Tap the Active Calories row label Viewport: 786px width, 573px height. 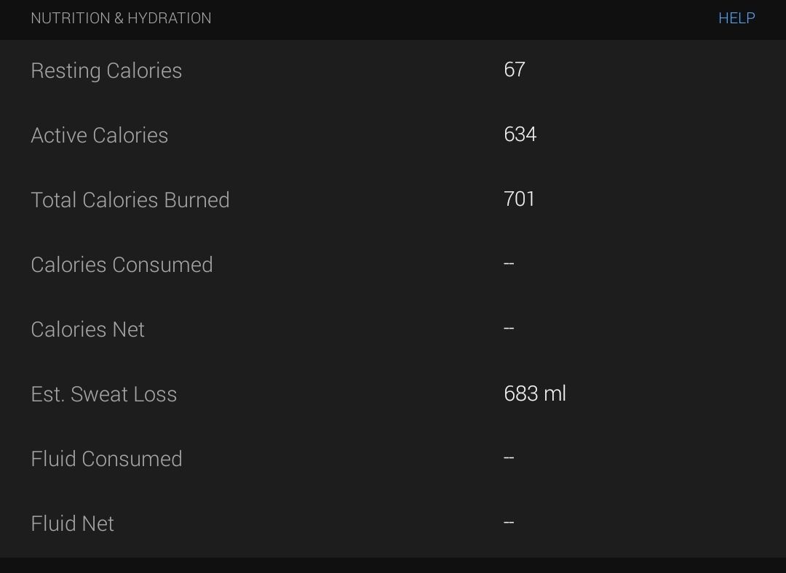click(x=99, y=135)
